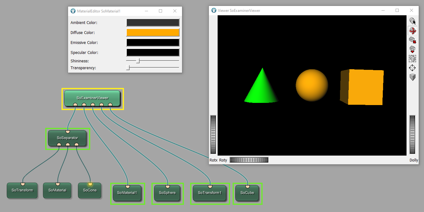Click the view all icon
The height and width of the screenshot is (212, 424).
click(x=412, y=59)
